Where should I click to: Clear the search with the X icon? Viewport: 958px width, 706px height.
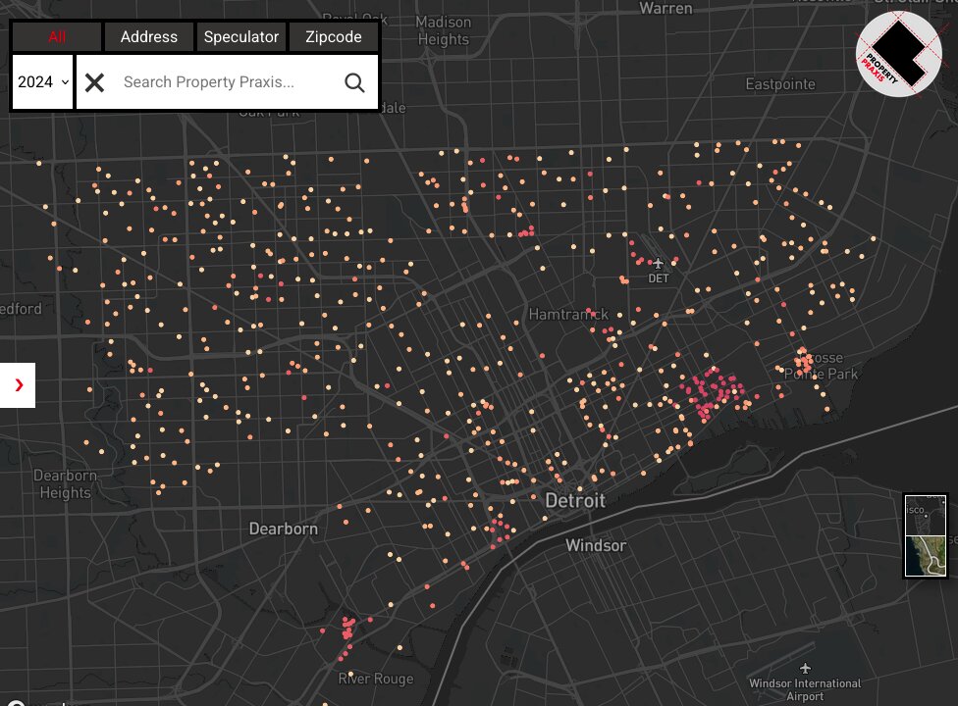coord(94,82)
